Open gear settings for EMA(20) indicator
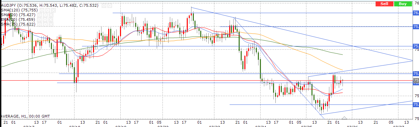This screenshot has height=127, width=419. pos(45,20)
